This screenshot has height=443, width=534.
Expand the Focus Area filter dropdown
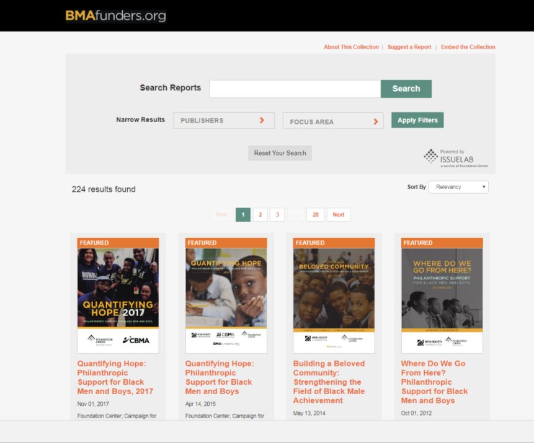tap(333, 120)
